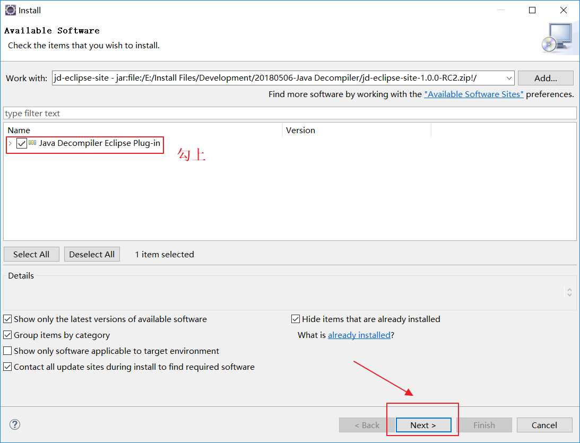This screenshot has width=580, height=443.
Task: Click the install wizard CD monitor image
Action: pos(558,39)
